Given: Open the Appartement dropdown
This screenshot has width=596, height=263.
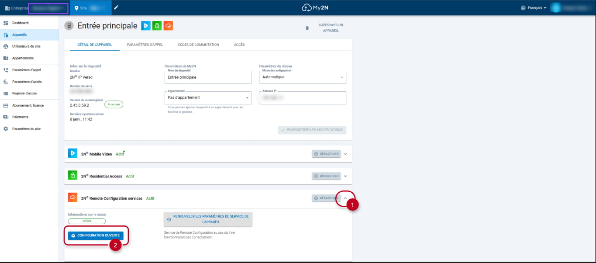Looking at the screenshot, I should coord(208,98).
